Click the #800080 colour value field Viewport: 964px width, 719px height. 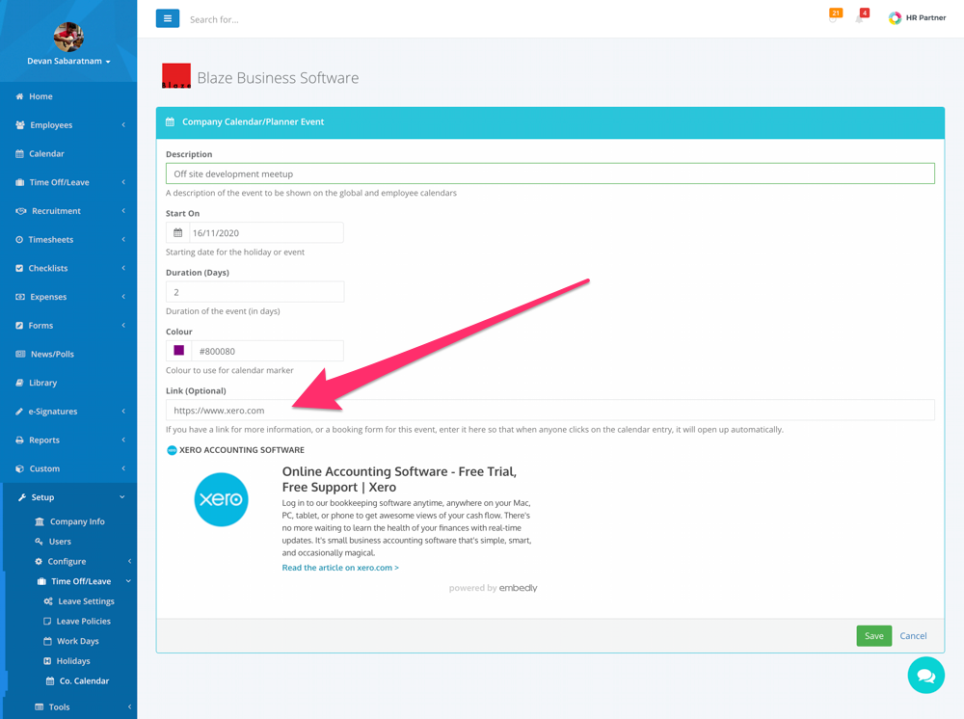267,351
